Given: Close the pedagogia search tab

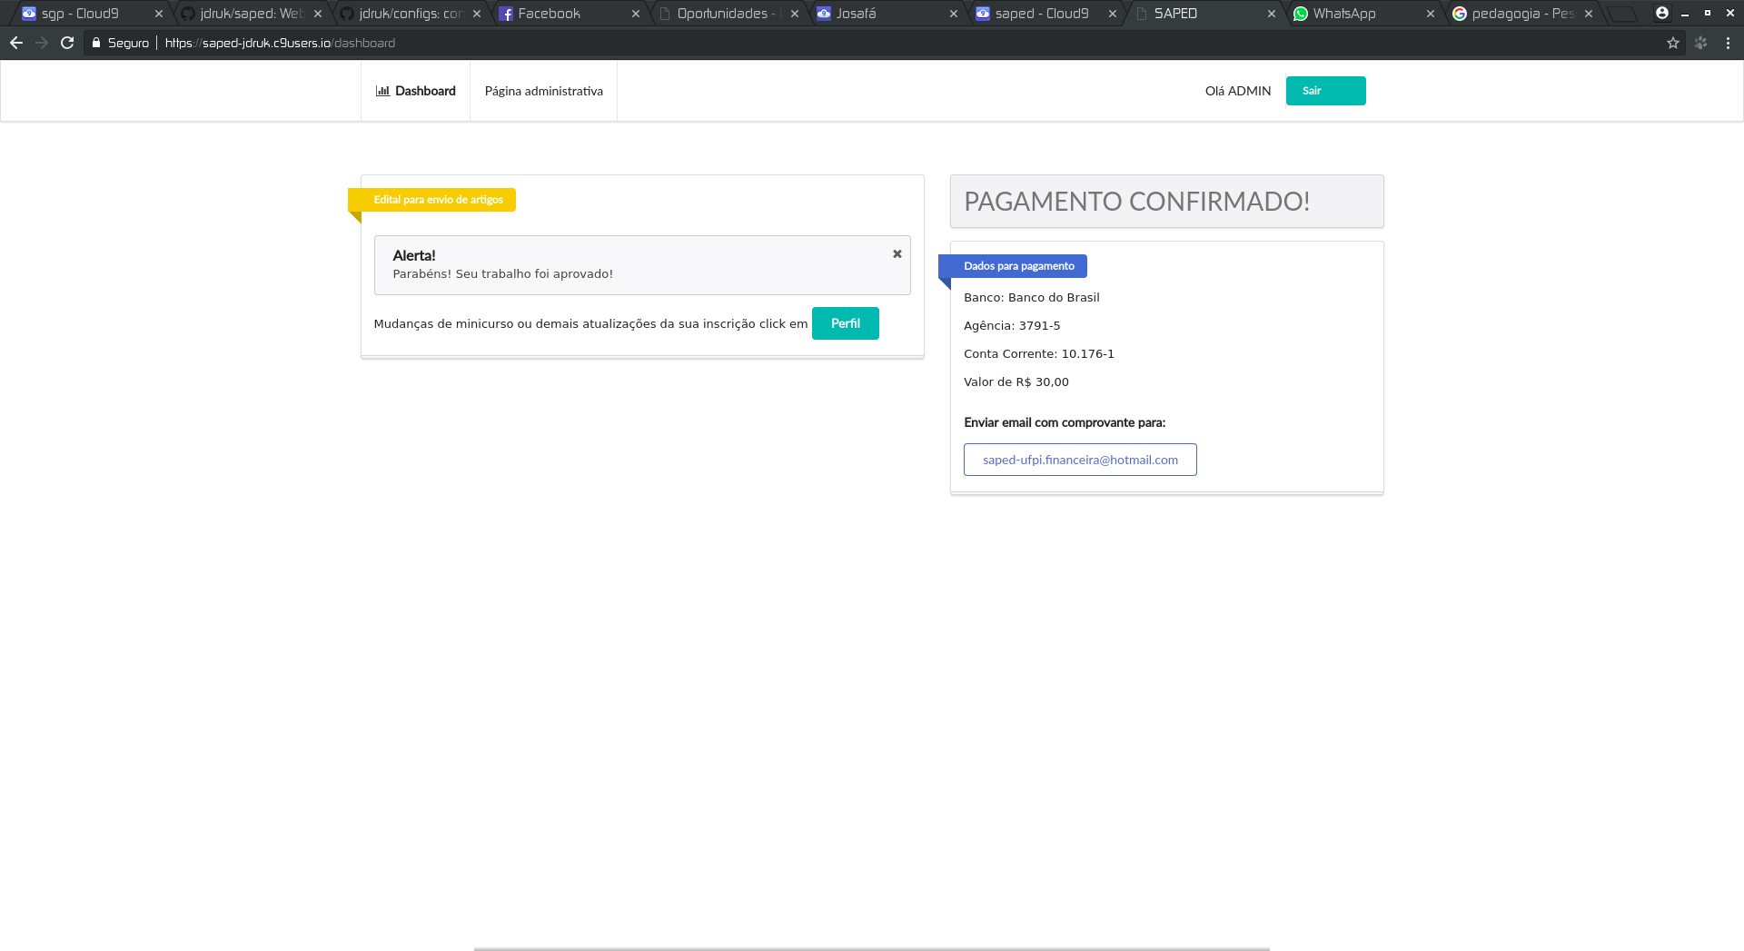Looking at the screenshot, I should 1589,14.
